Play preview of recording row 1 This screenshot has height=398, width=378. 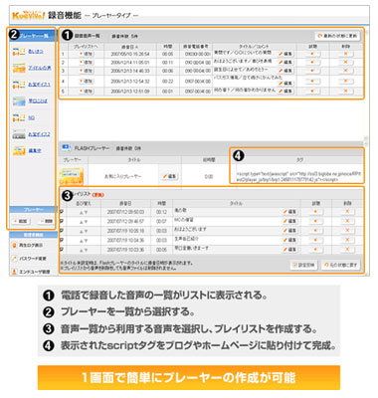pyautogui.click(x=312, y=54)
